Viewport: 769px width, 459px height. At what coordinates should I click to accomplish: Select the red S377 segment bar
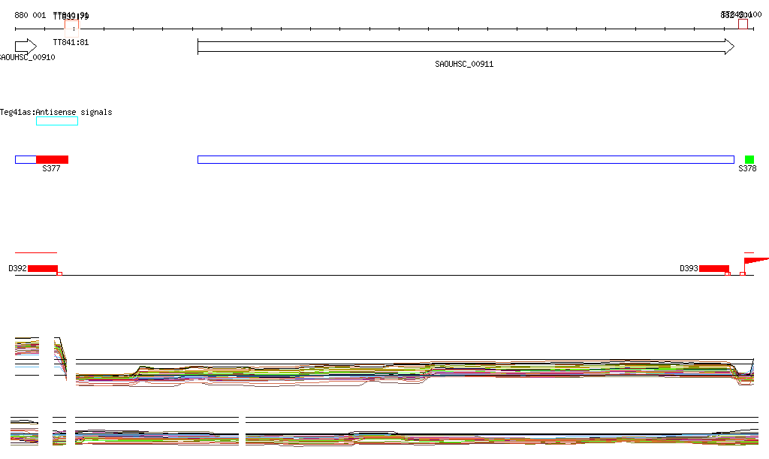point(52,159)
